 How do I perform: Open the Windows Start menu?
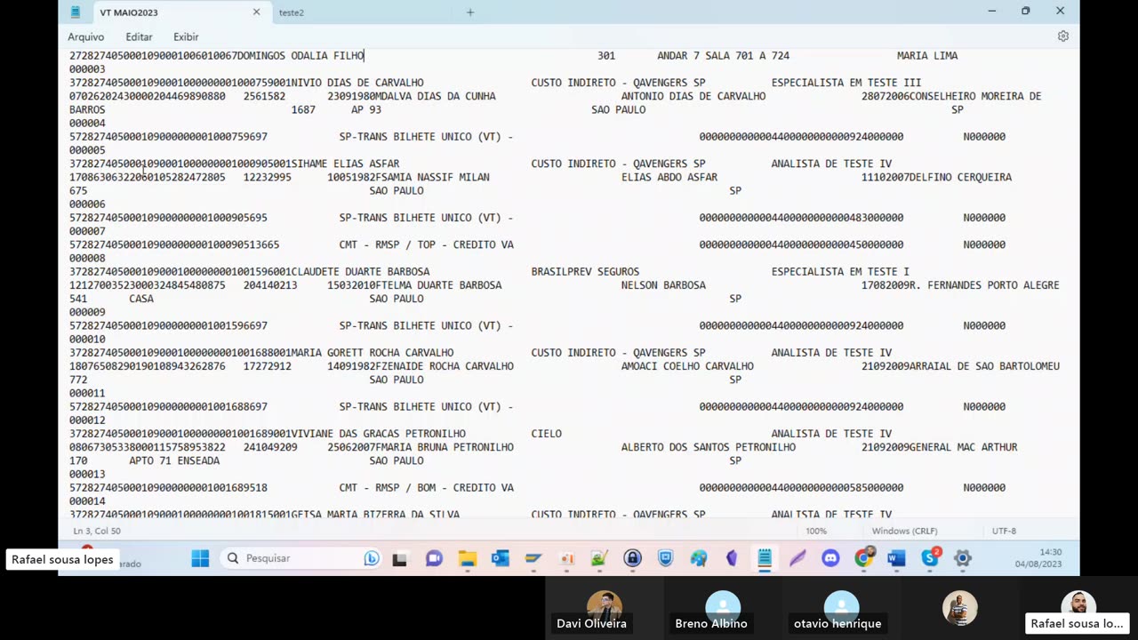200,558
